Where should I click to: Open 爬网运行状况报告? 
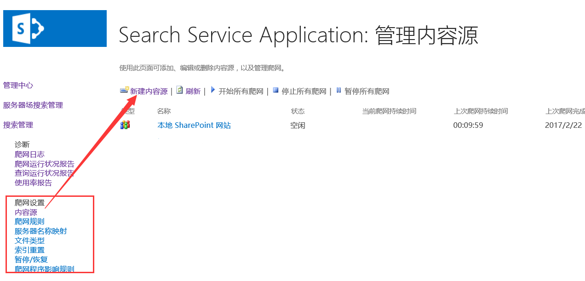45,164
